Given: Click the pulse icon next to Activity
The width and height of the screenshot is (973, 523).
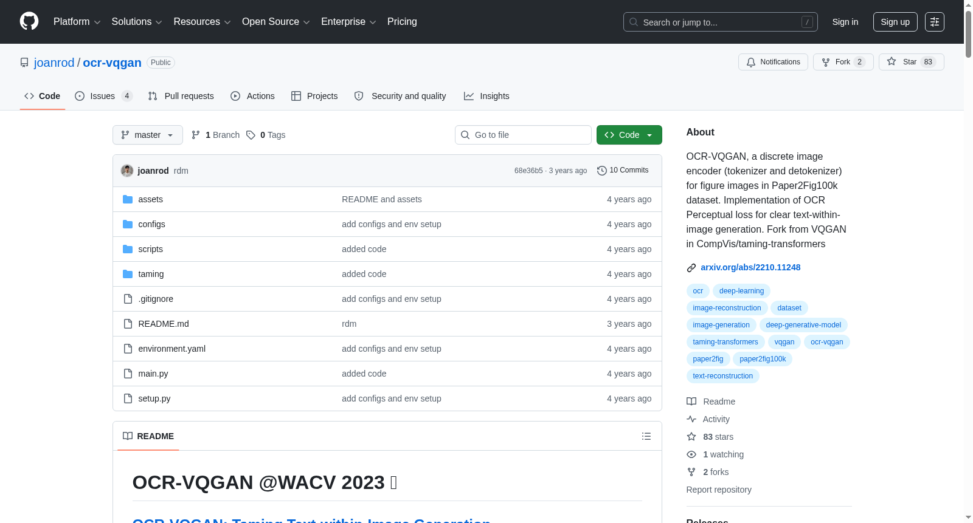Looking at the screenshot, I should [691, 419].
